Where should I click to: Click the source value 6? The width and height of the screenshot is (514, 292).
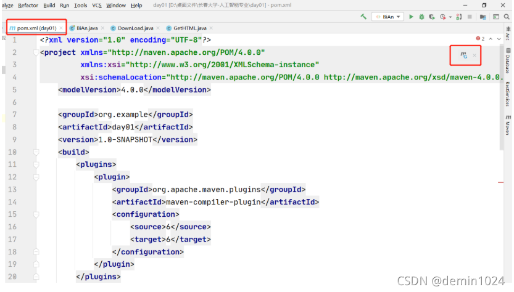(x=168, y=227)
